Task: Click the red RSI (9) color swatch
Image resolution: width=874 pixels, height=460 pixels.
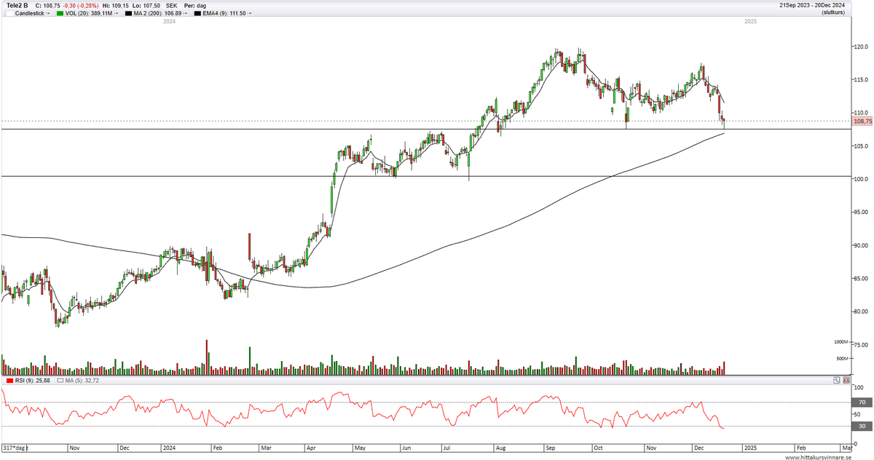Action: coord(9,381)
